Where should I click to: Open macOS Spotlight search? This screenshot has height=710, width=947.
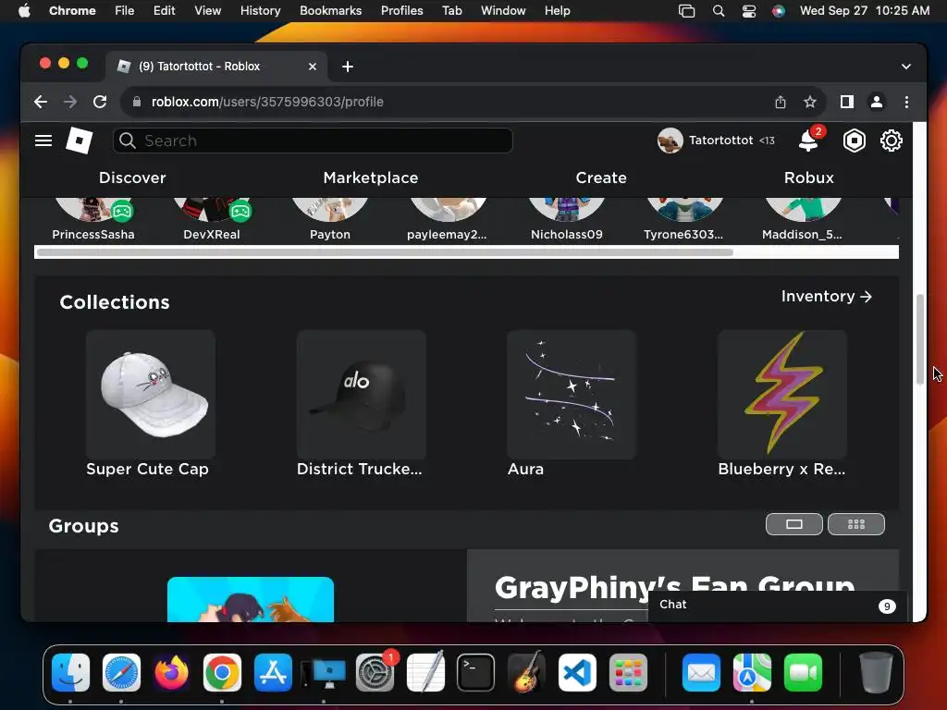tap(718, 11)
